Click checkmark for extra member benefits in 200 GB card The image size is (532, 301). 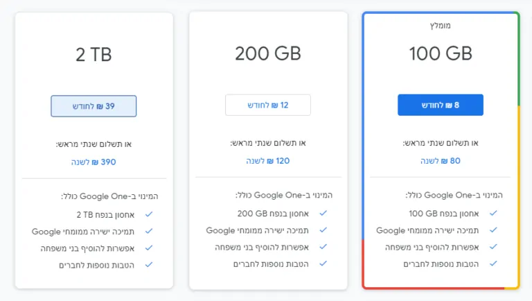(323, 264)
